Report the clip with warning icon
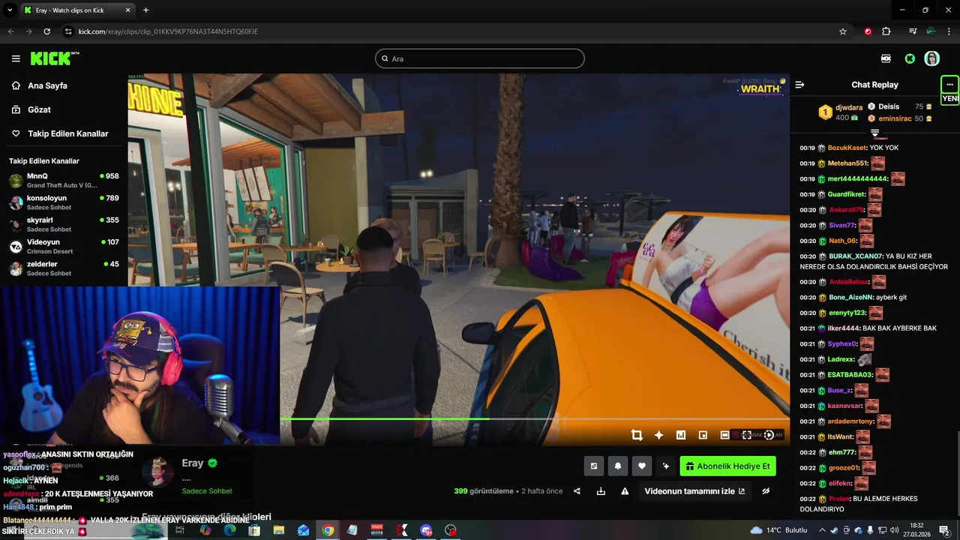The image size is (960, 540). 625,491
